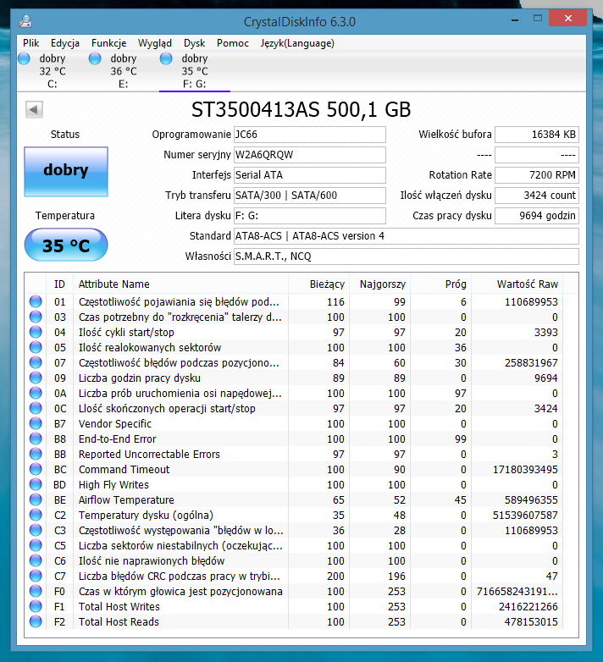Click the Standard field ATA8-ACS
Screen dimensions: 603x662
407,235
